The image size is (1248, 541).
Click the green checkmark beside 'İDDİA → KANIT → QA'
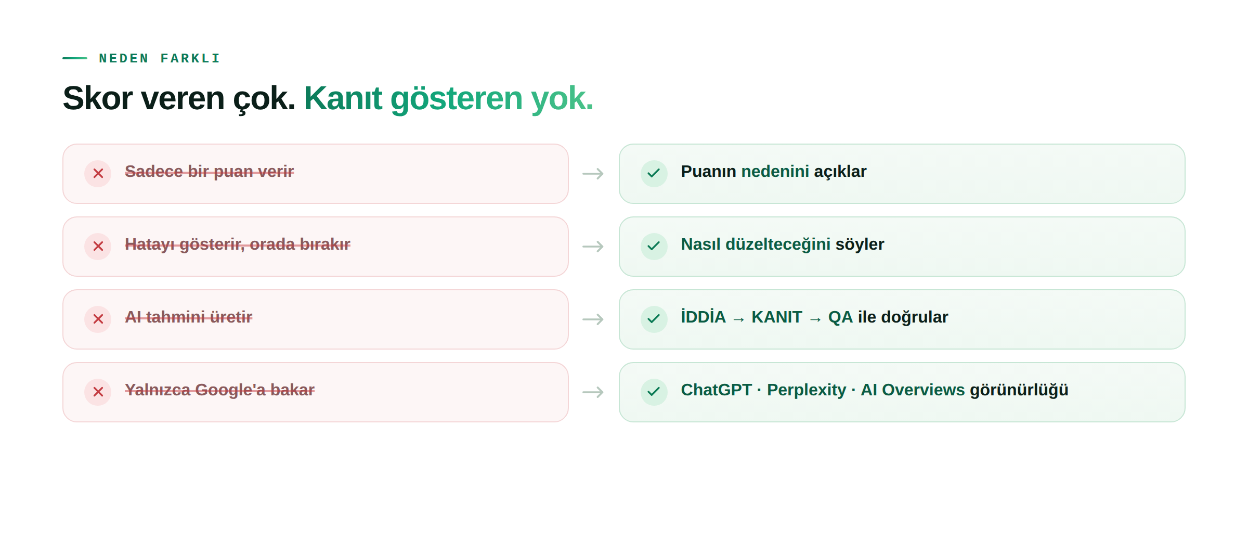[x=654, y=319]
